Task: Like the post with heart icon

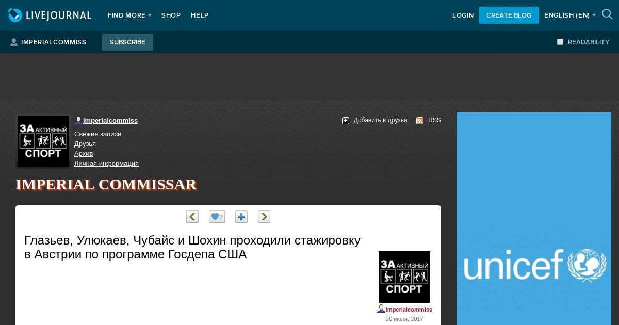Action: (217, 217)
